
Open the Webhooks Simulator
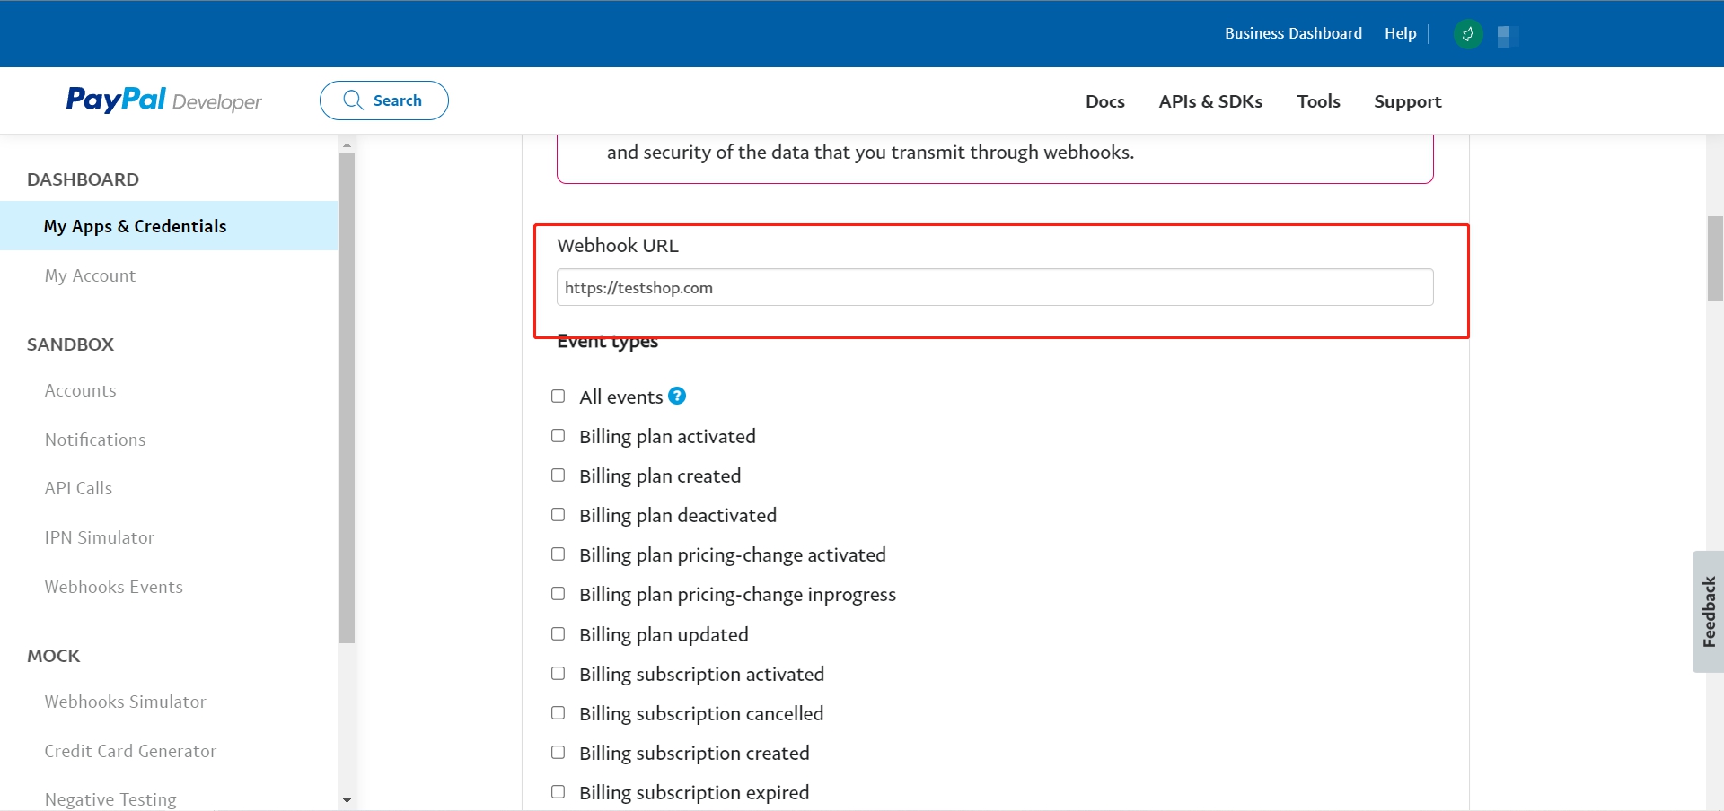pos(126,702)
